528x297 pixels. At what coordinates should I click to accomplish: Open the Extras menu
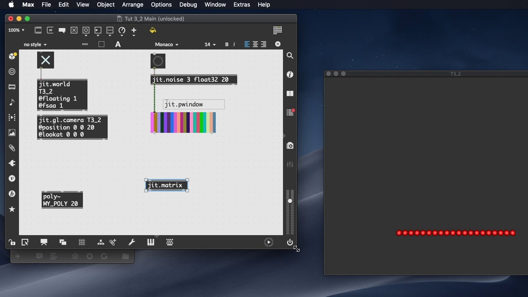coord(242,5)
